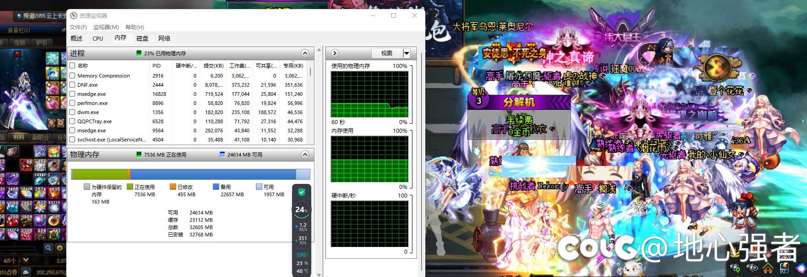Click the 可用 light blue memory bar segment

(303, 174)
